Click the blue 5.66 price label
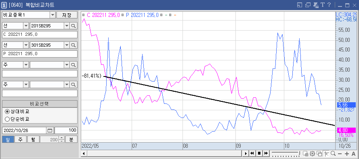 (x=346, y=105)
